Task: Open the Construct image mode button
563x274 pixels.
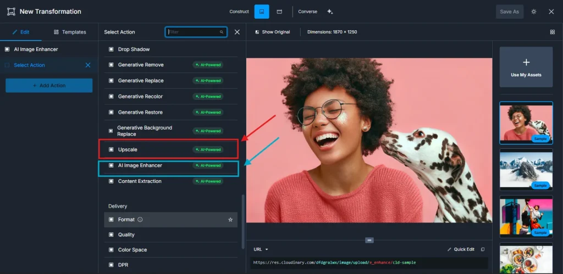Action: click(x=262, y=12)
